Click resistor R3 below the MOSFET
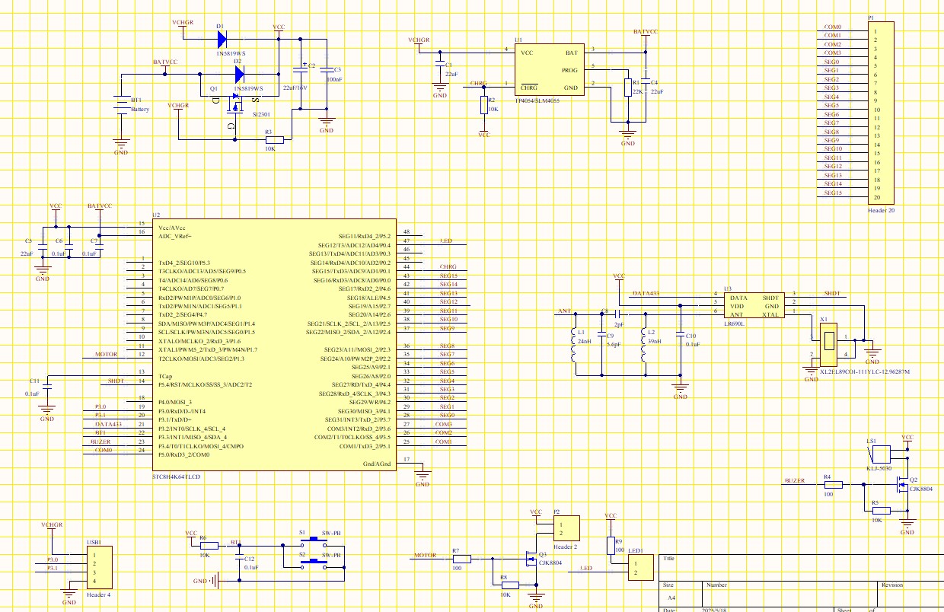Screen dimensions: 944x612 pos(275,139)
